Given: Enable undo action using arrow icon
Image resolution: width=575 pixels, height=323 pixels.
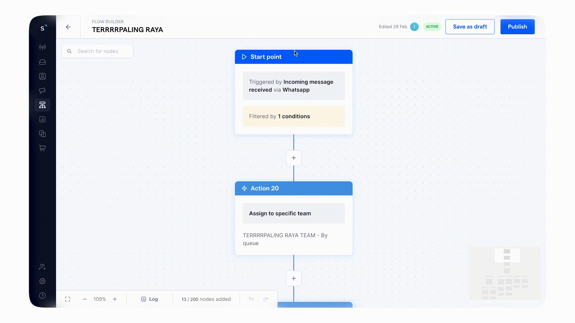Looking at the screenshot, I should (252, 299).
